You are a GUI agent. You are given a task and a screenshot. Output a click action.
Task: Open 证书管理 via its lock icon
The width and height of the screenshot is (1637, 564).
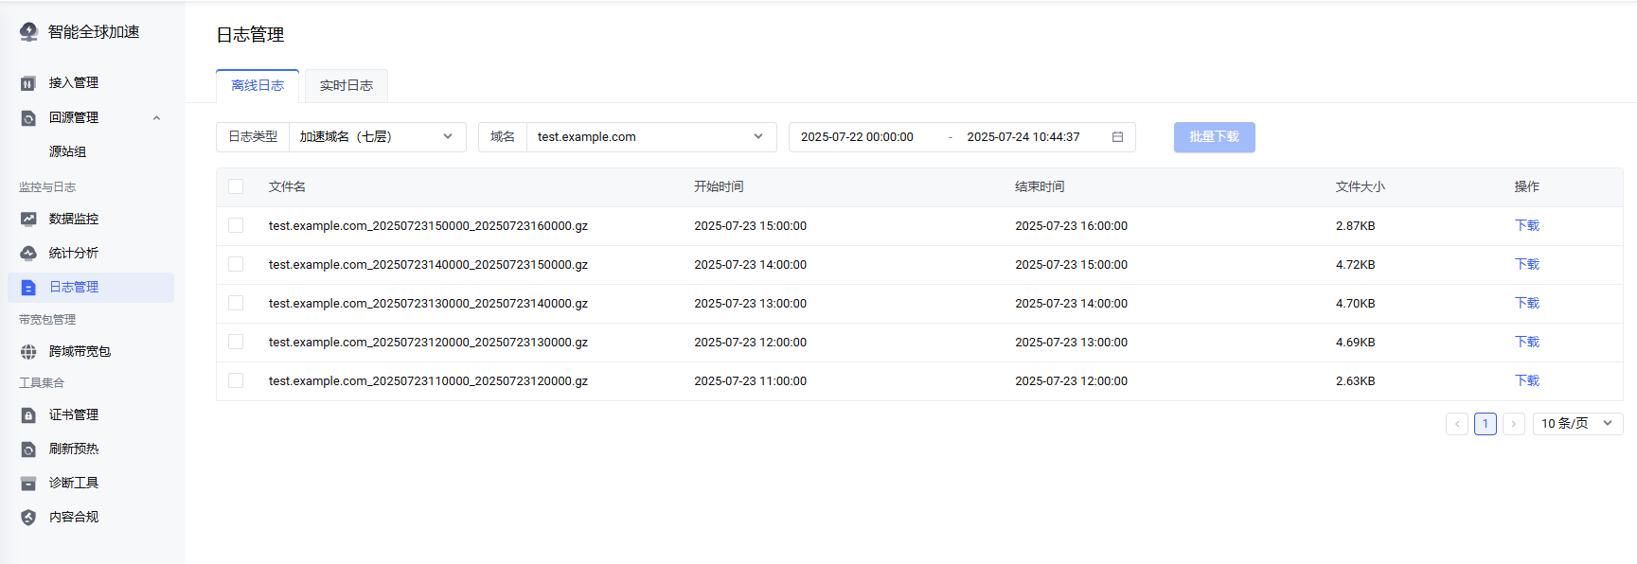28,415
